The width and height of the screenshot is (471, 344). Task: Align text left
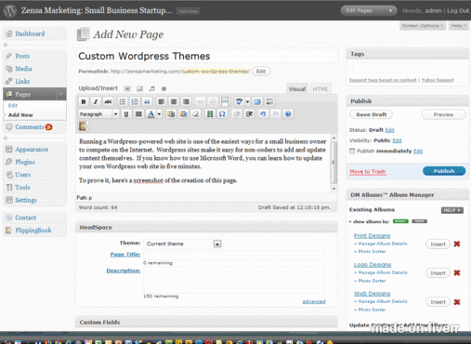point(161,101)
